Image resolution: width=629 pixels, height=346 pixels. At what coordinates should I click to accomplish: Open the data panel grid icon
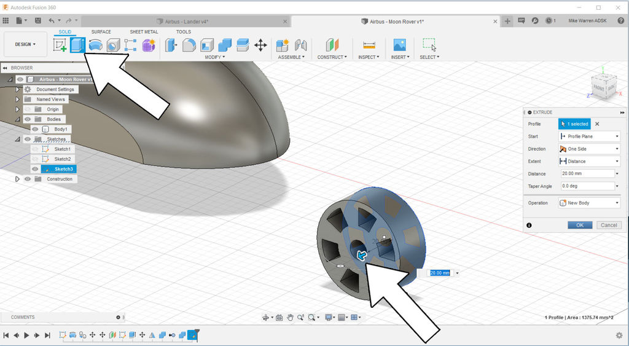click(6, 20)
